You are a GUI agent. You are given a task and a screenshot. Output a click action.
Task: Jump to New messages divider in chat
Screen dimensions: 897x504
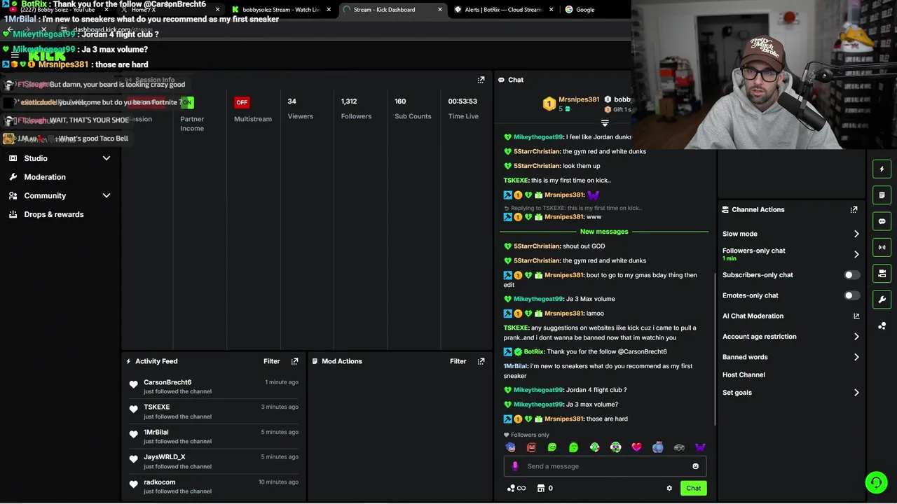[x=604, y=232]
